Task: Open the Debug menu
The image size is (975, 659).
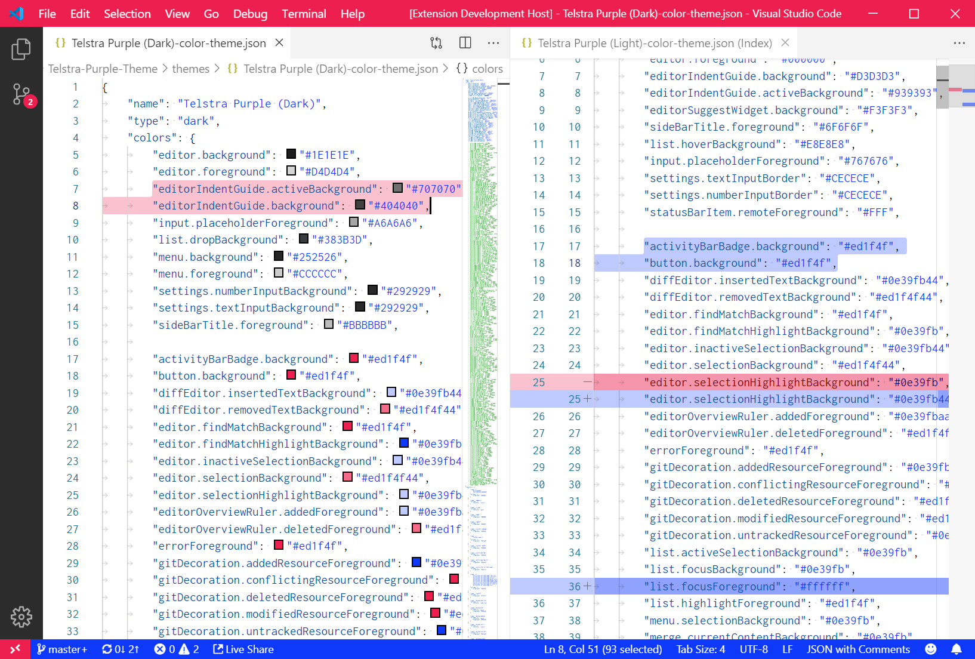Action: point(250,14)
